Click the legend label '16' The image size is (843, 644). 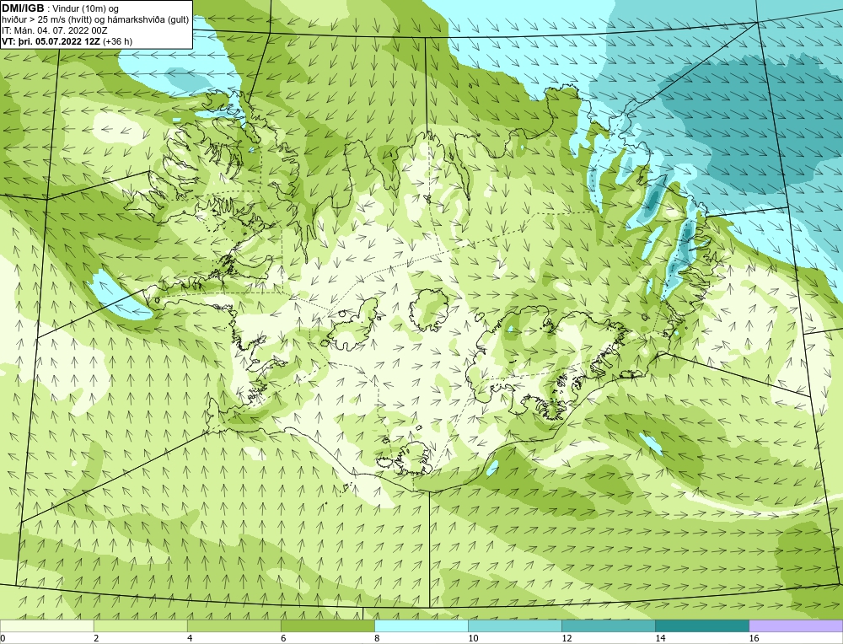[x=754, y=638]
